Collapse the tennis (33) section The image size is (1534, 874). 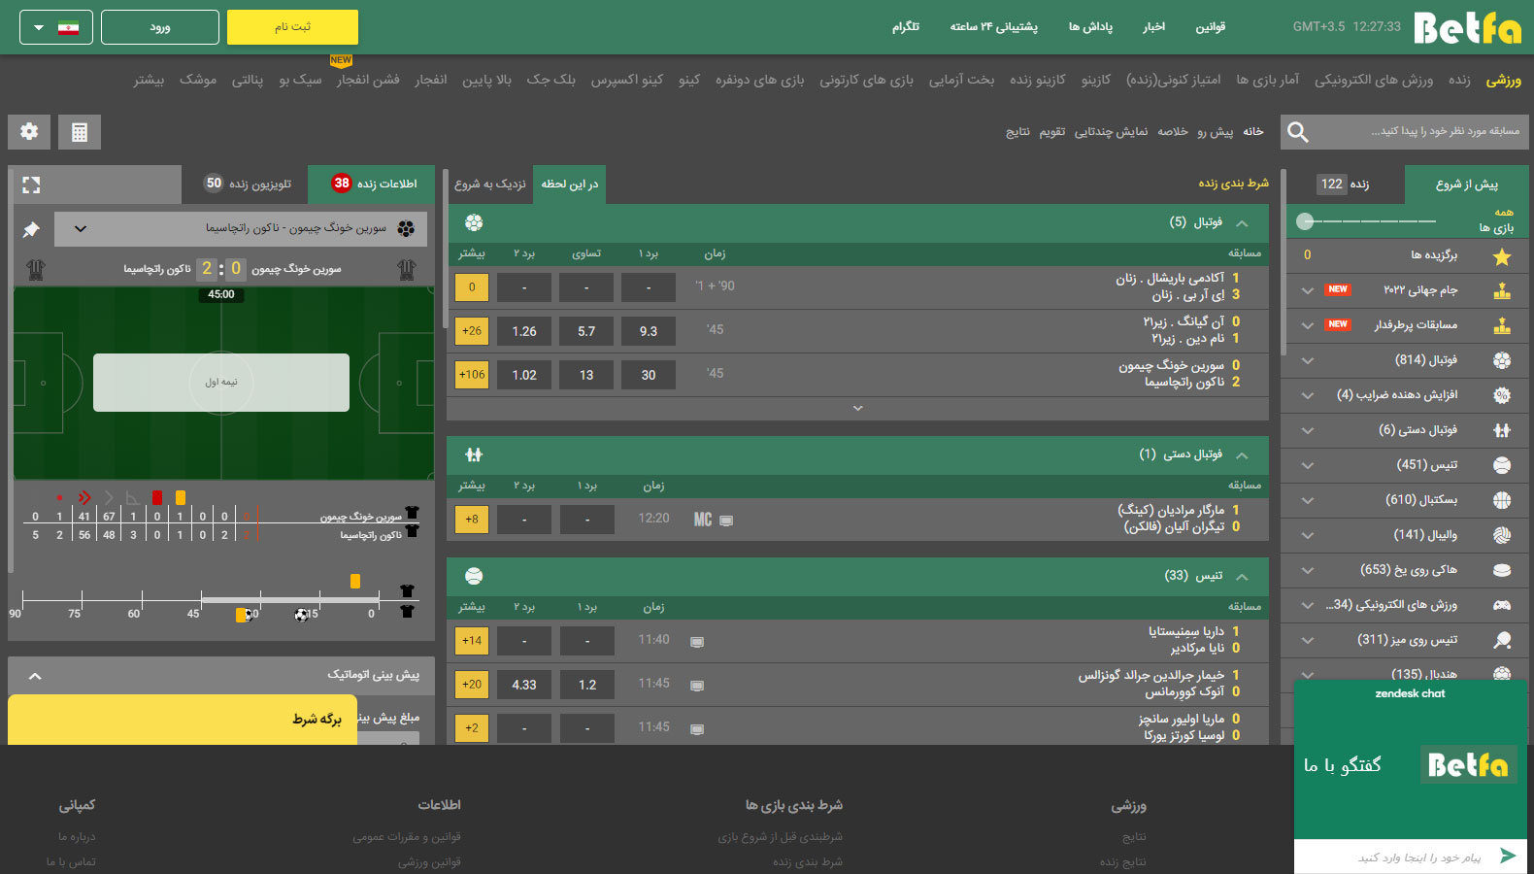click(1242, 577)
